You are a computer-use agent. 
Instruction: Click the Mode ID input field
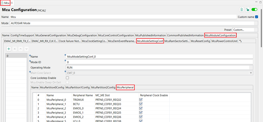click(x=160, y=62)
